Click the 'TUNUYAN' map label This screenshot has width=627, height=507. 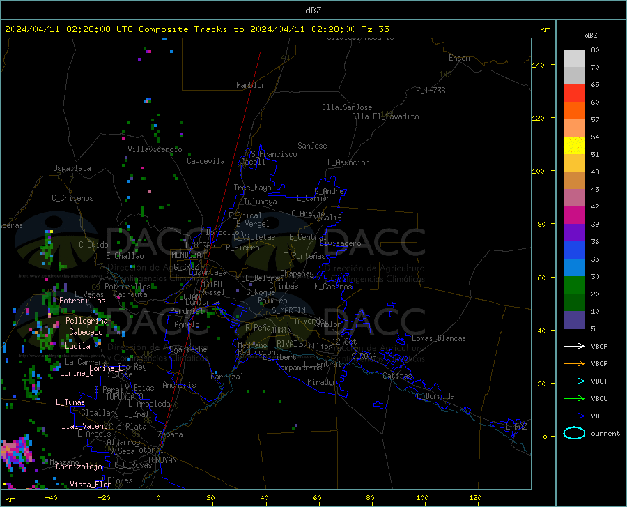coord(162,460)
